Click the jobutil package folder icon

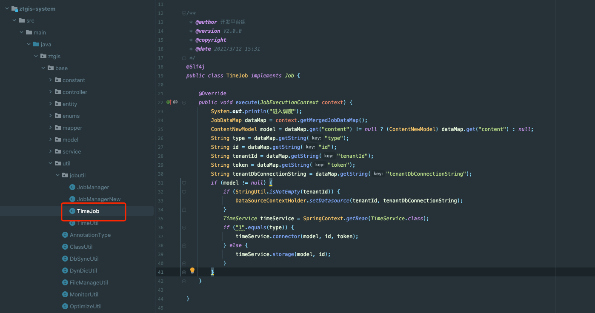point(65,175)
